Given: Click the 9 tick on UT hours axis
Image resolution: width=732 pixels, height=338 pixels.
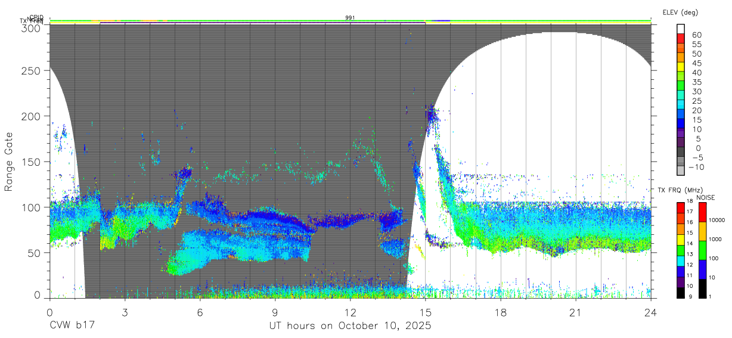Looking at the screenshot, I should tap(275, 312).
